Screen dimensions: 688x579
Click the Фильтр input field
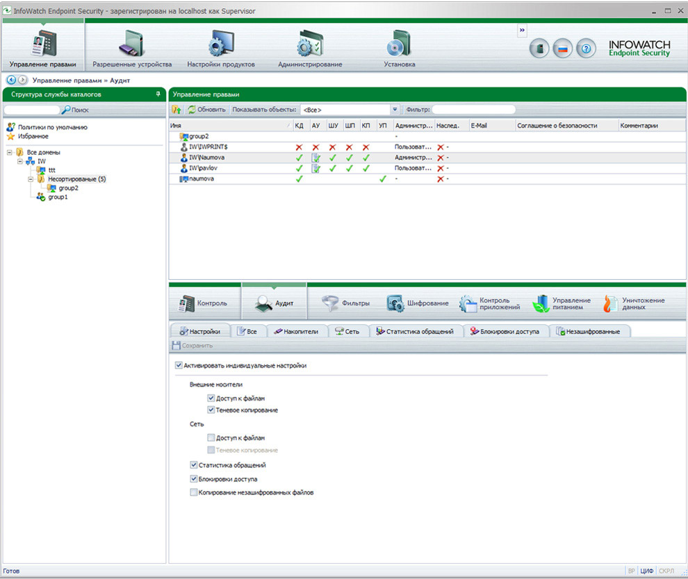point(474,110)
